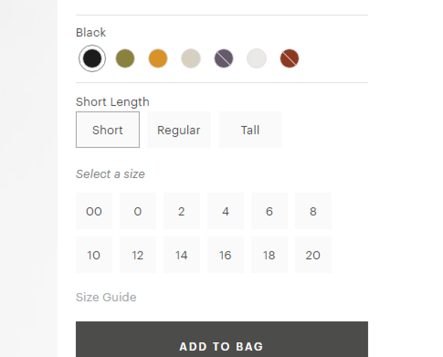The width and height of the screenshot is (443, 357).
Task: Select size 10
Action: click(x=94, y=255)
